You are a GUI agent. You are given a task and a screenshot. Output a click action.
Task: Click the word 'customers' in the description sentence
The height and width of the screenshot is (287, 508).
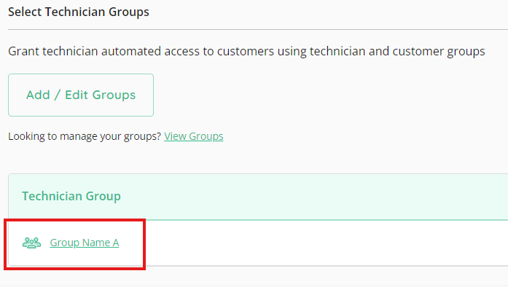pos(245,52)
